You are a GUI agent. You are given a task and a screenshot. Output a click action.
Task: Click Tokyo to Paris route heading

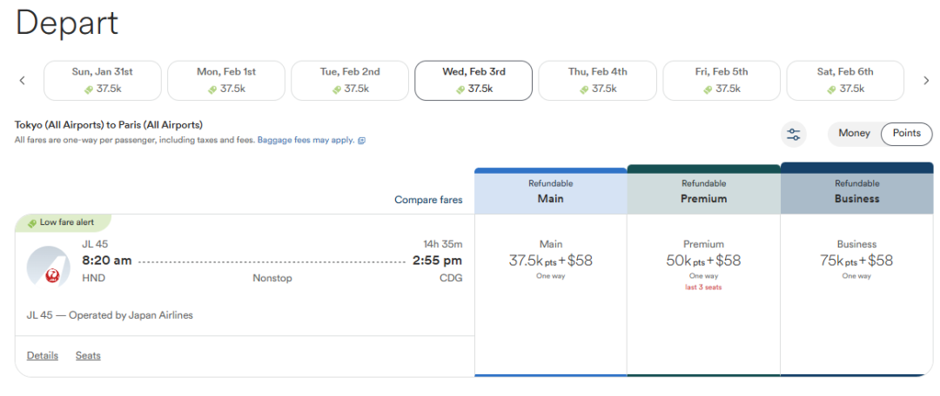pos(109,125)
